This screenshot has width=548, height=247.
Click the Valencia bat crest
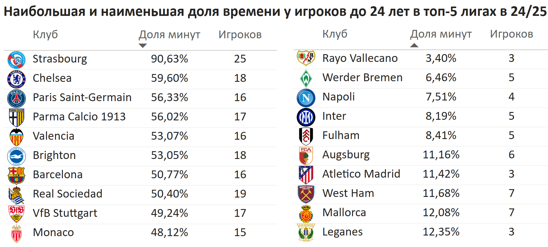point(16,137)
